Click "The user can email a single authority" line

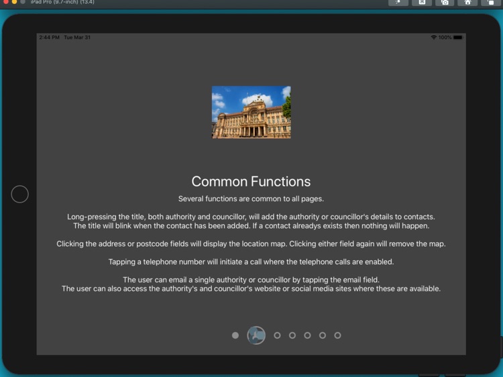coord(251,280)
